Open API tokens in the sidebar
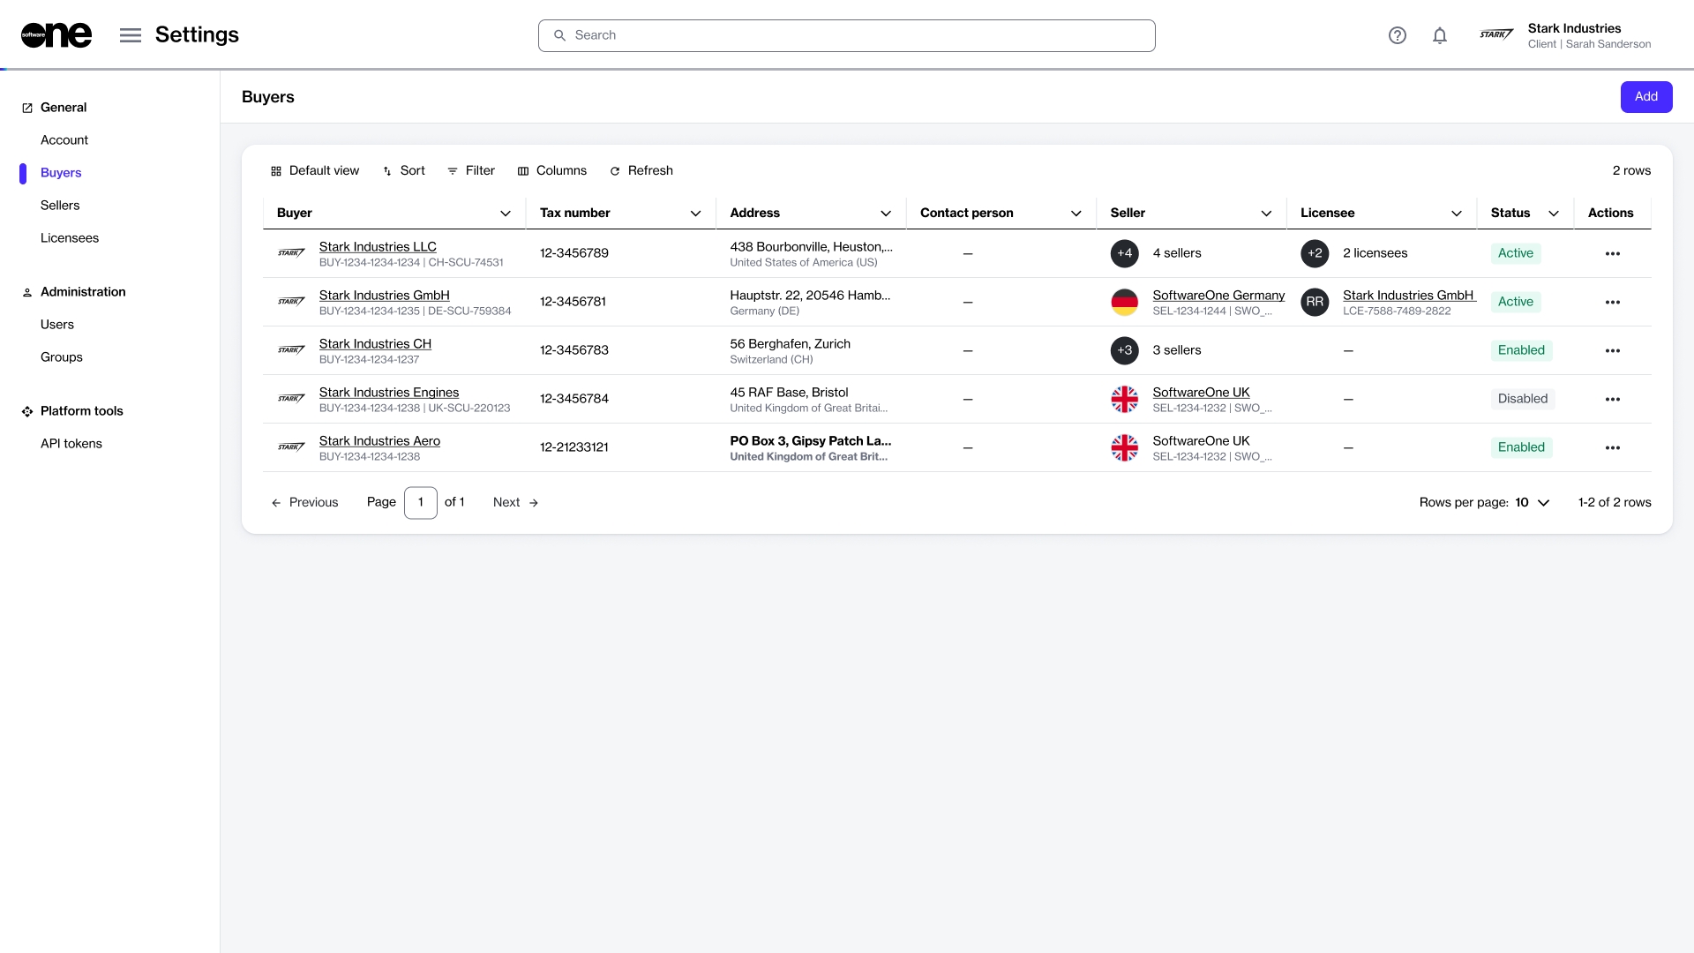 pyautogui.click(x=71, y=444)
